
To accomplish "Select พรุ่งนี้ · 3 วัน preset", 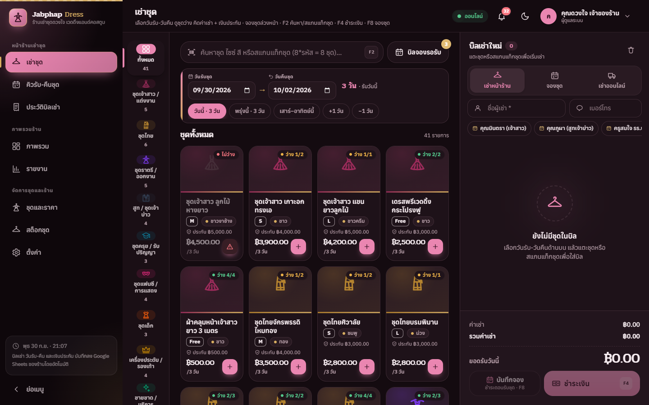I will coord(250,111).
